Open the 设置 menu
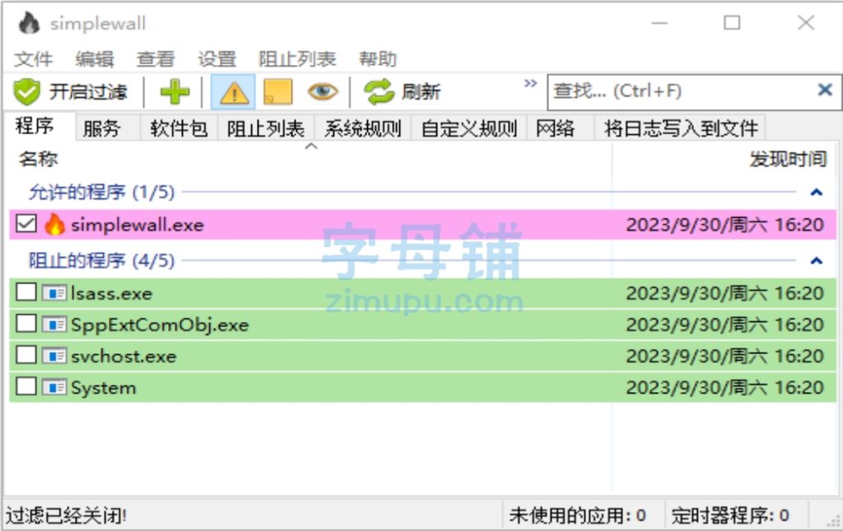Image resolution: width=843 pixels, height=531 pixels. coord(217,59)
